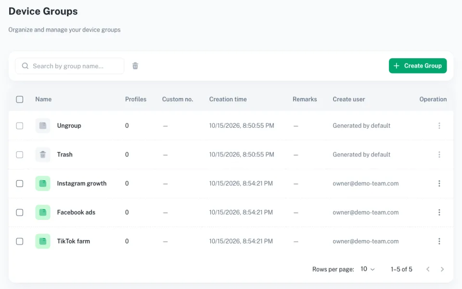Click the Create Group button
The height and width of the screenshot is (289, 462).
(x=418, y=66)
